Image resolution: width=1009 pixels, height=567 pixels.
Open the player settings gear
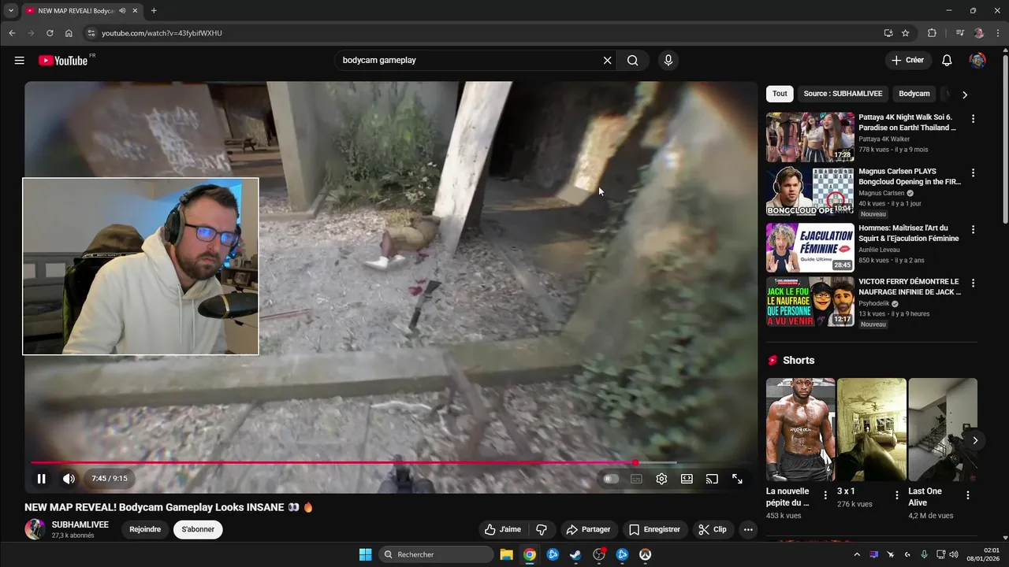661,479
